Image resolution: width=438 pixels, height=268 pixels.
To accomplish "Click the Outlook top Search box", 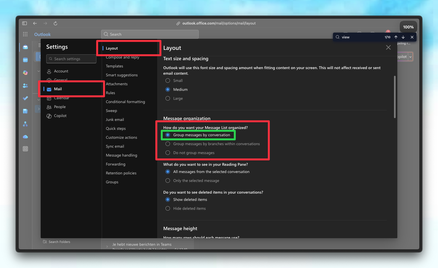I will (x=150, y=34).
